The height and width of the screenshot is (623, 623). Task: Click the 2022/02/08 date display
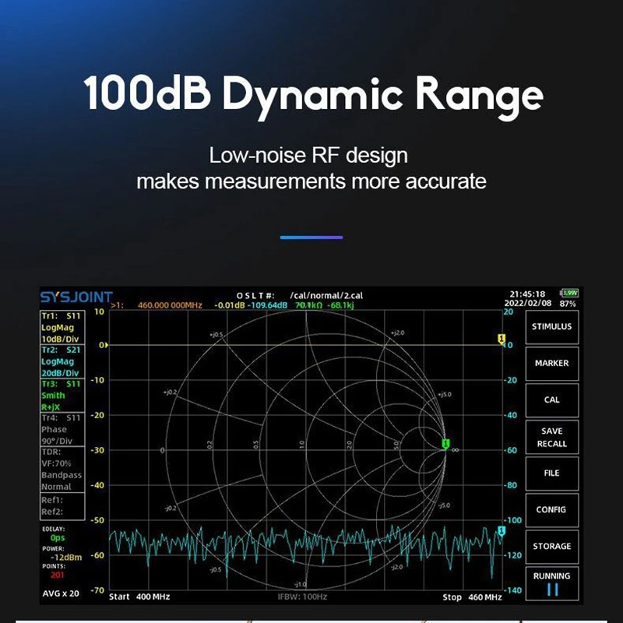528,303
